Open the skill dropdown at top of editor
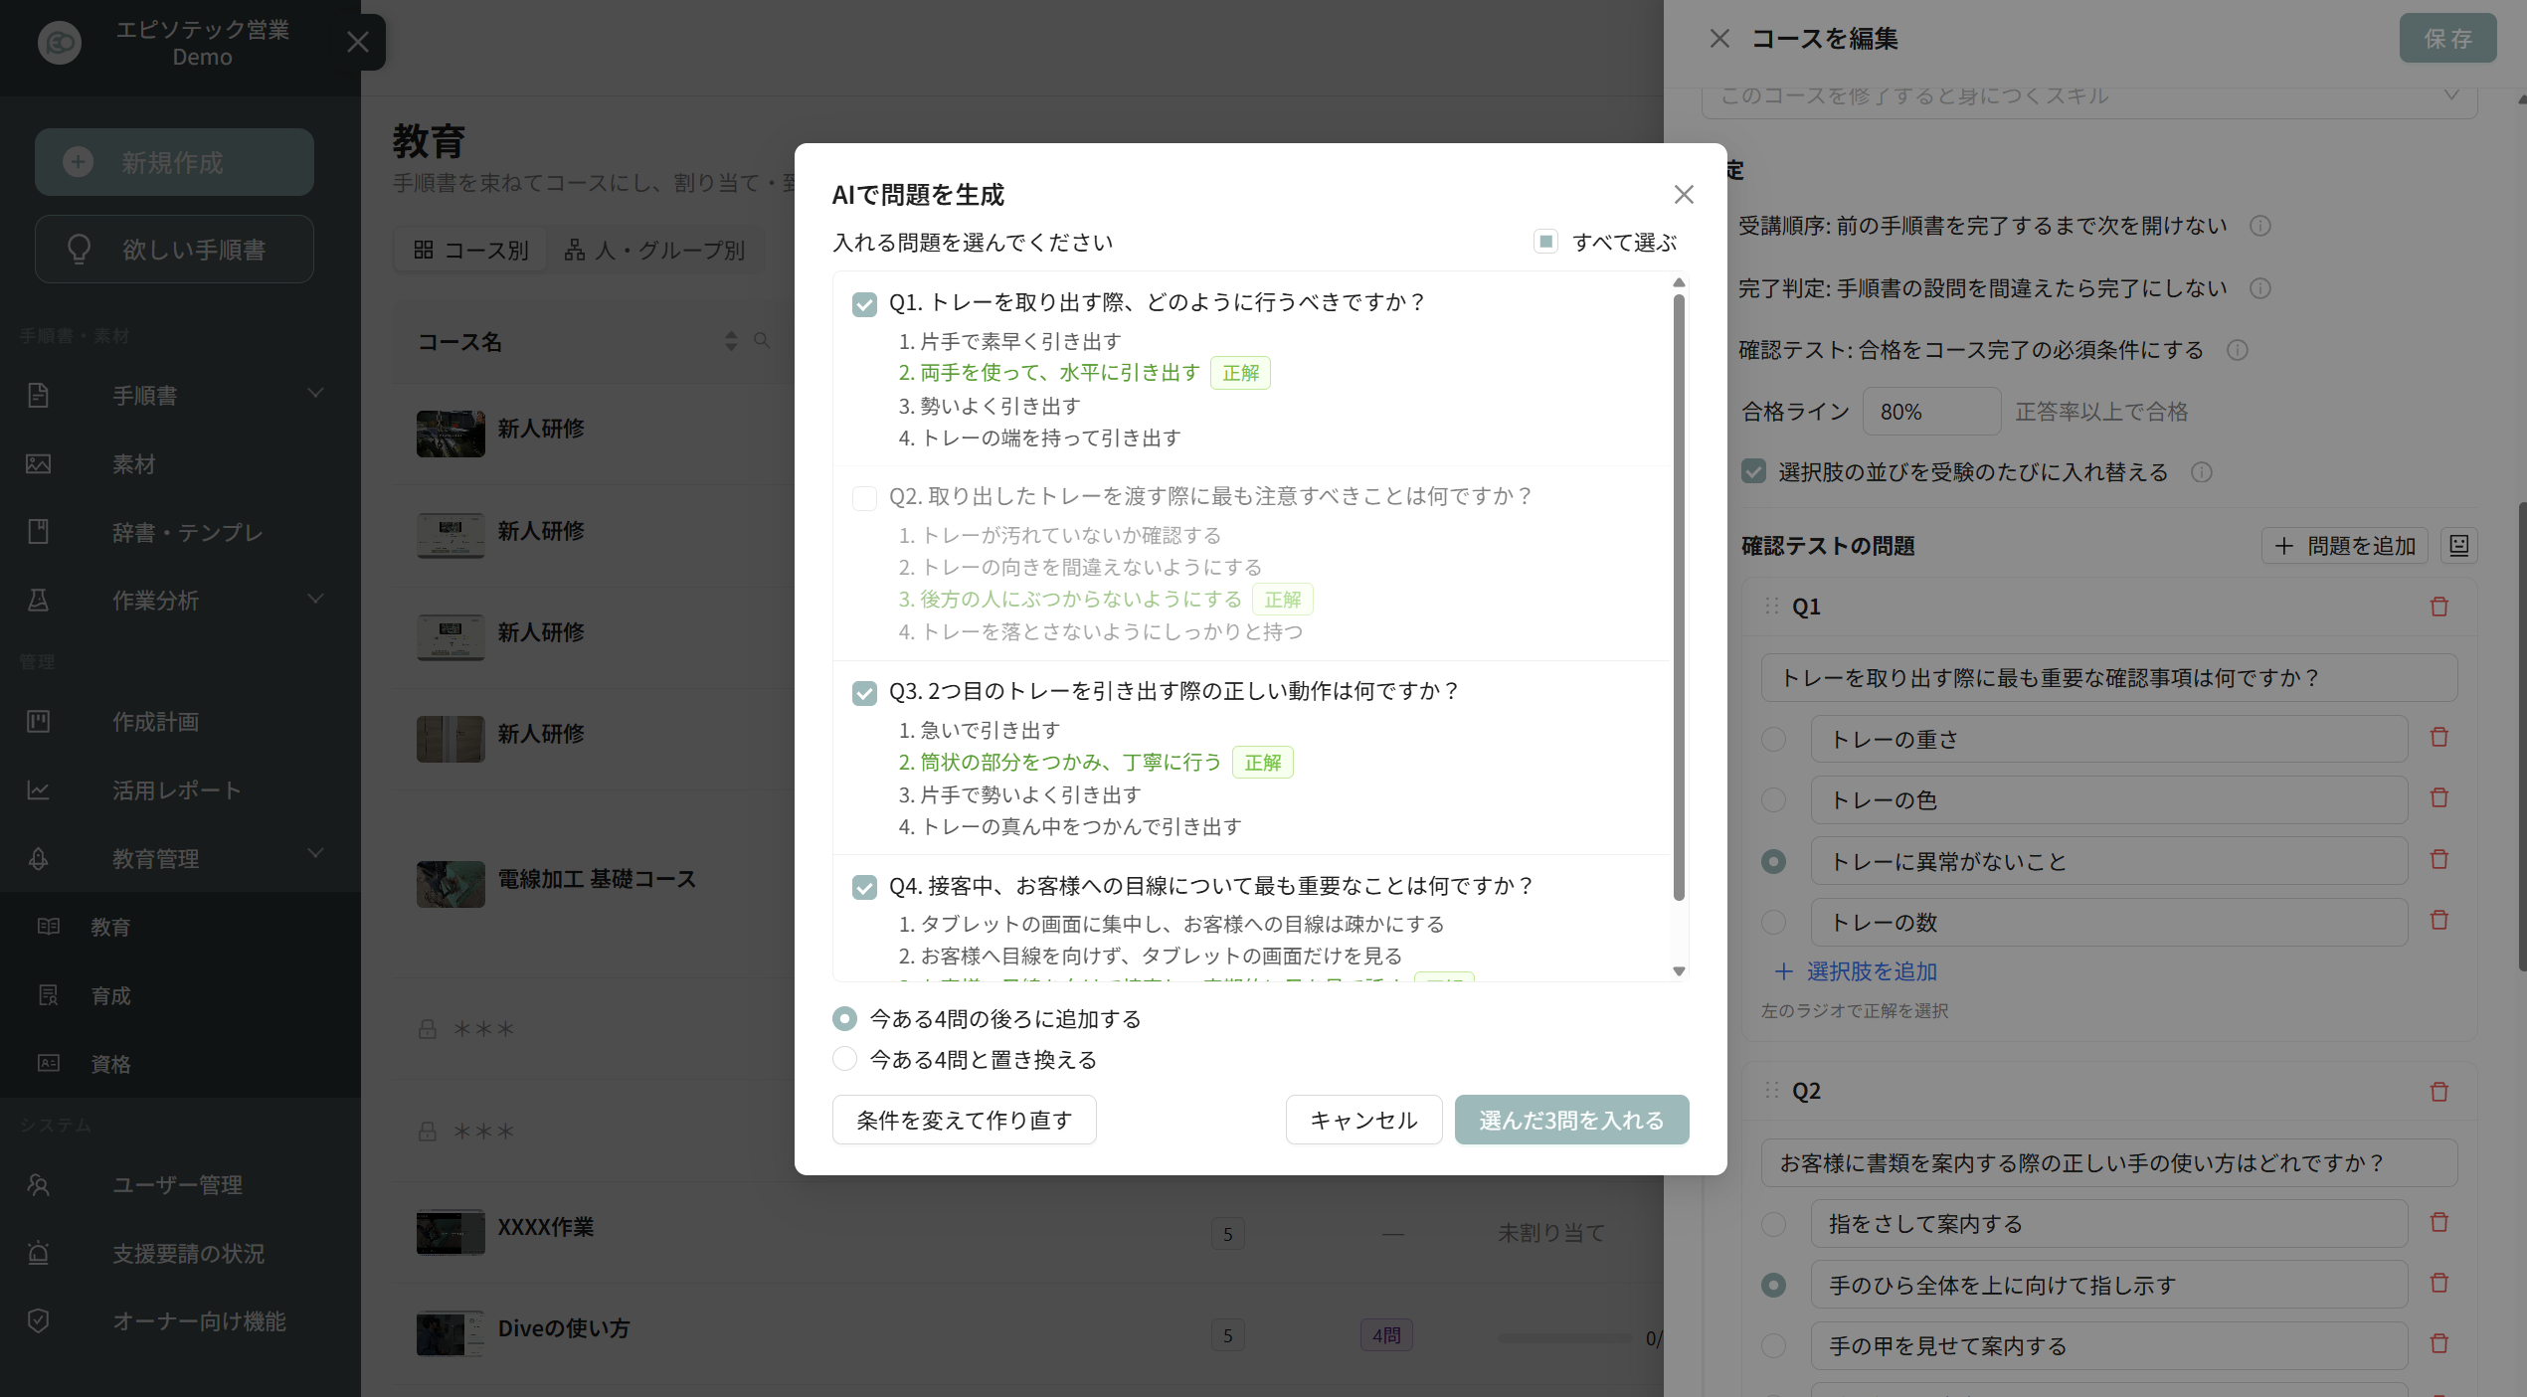Viewport: 2527px width, 1397px height. coord(2088,96)
